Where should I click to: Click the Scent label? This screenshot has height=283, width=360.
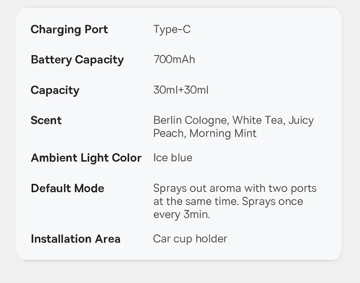[x=46, y=120]
